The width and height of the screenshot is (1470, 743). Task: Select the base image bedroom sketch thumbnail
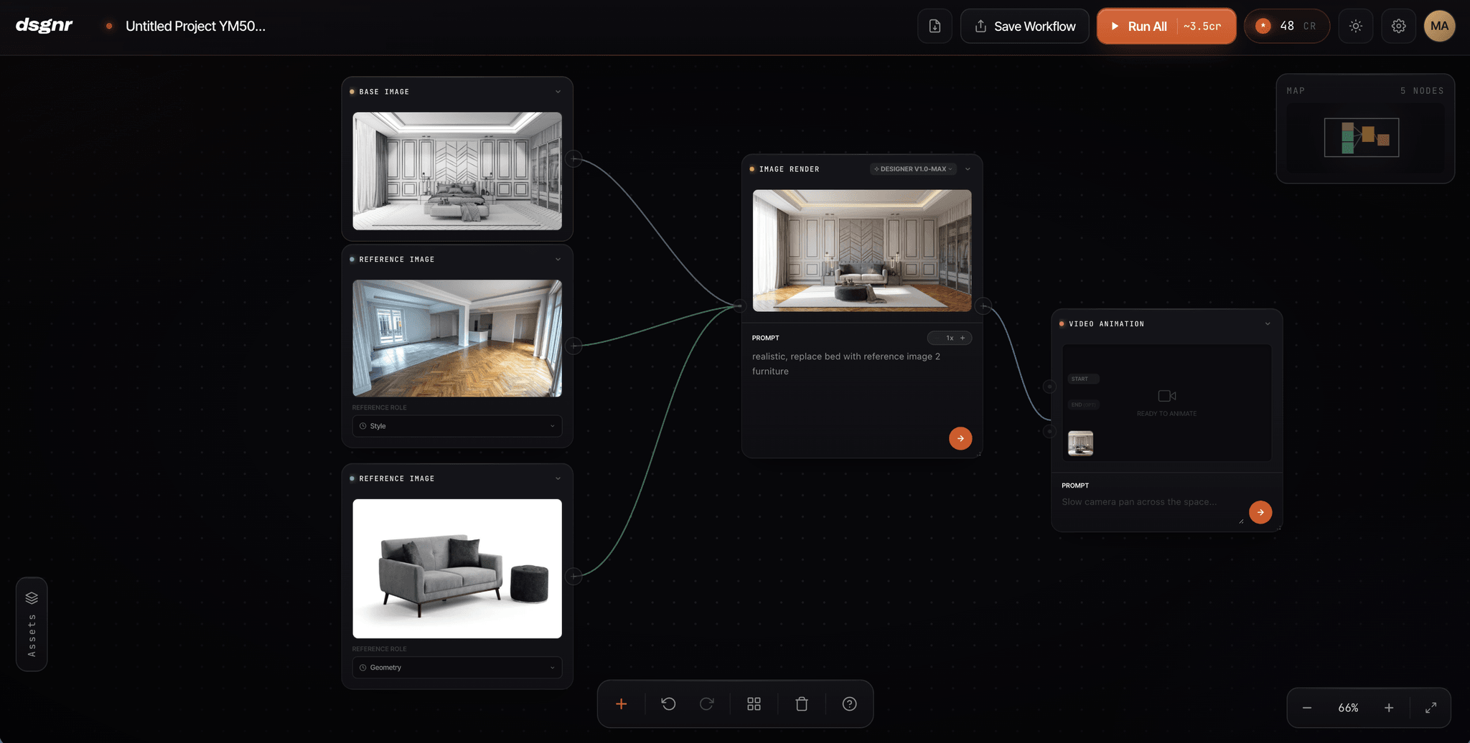[x=457, y=171]
